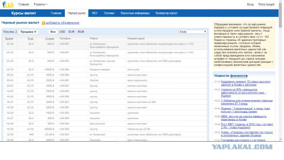
Task: Sort the table by Время column
Action: click(x=9, y=39)
